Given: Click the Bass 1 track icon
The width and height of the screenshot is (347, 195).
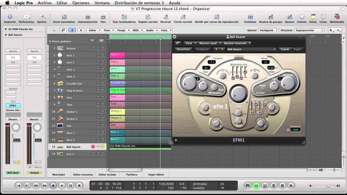Looking at the screenshot, I should tap(60, 133).
